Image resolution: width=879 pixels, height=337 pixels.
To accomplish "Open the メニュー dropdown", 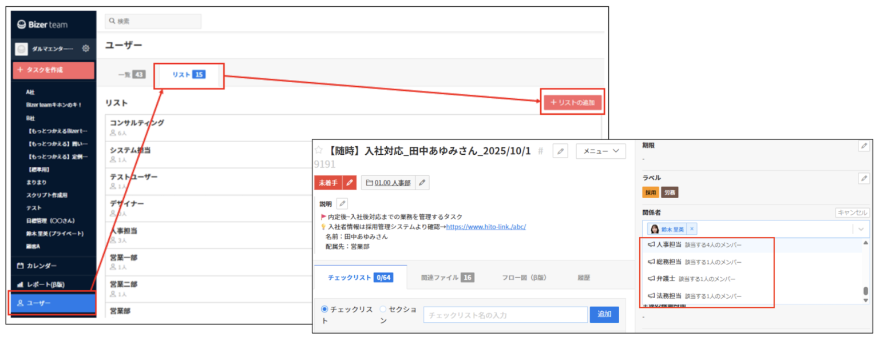I will click(x=600, y=151).
